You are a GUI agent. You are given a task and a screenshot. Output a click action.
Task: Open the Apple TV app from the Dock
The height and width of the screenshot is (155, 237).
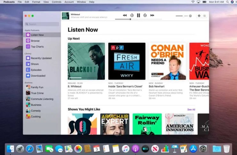pos(145,149)
